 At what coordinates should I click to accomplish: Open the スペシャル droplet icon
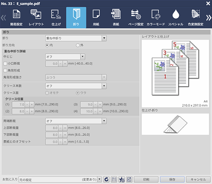tap(176, 18)
